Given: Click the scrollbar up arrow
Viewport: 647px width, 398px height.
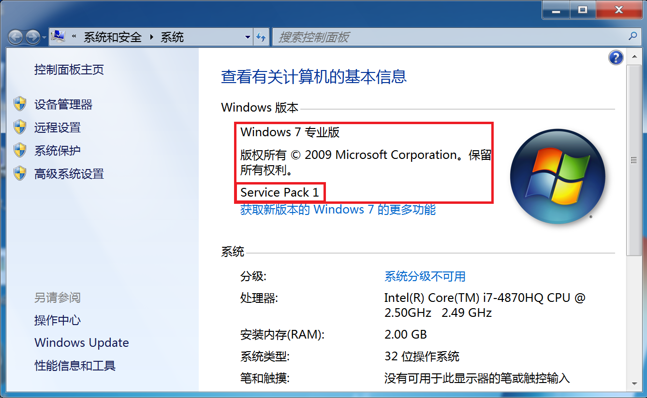Looking at the screenshot, I should 634,57.
